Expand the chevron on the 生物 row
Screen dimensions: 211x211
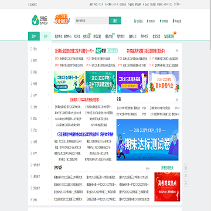[49, 107]
